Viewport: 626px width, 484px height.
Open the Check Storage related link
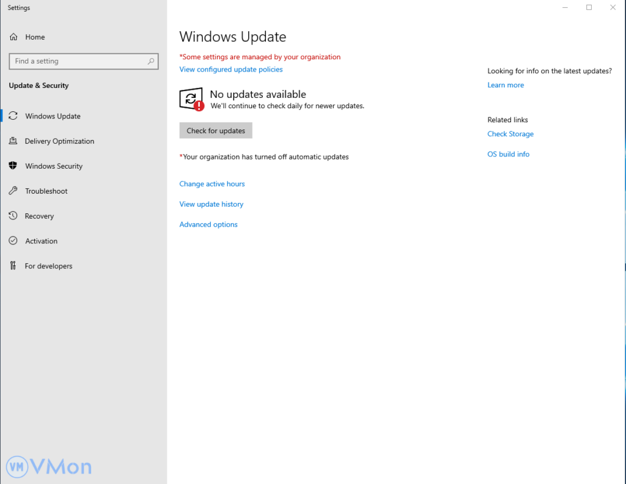pos(510,134)
